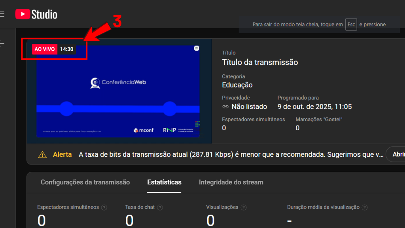The image size is (405, 228).
Task: Click the small icon in preview's top-right corner
Action: point(196,48)
